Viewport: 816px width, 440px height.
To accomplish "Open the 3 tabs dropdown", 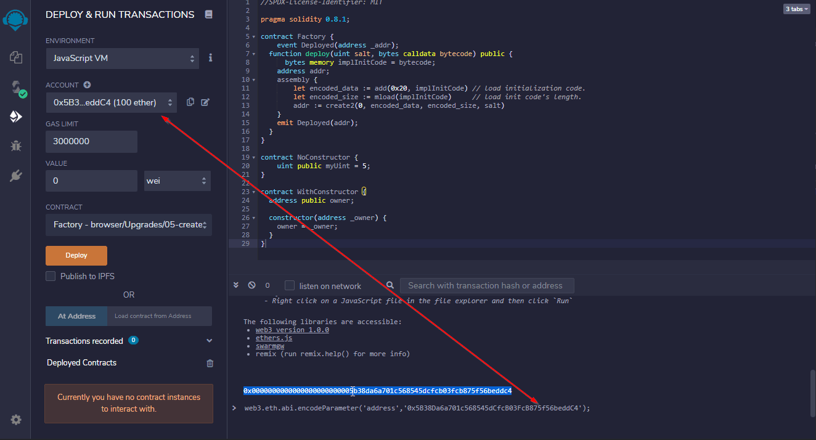I will [x=796, y=9].
